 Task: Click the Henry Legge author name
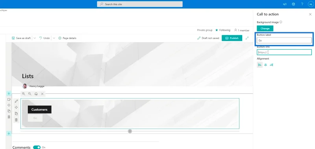(x=37, y=86)
